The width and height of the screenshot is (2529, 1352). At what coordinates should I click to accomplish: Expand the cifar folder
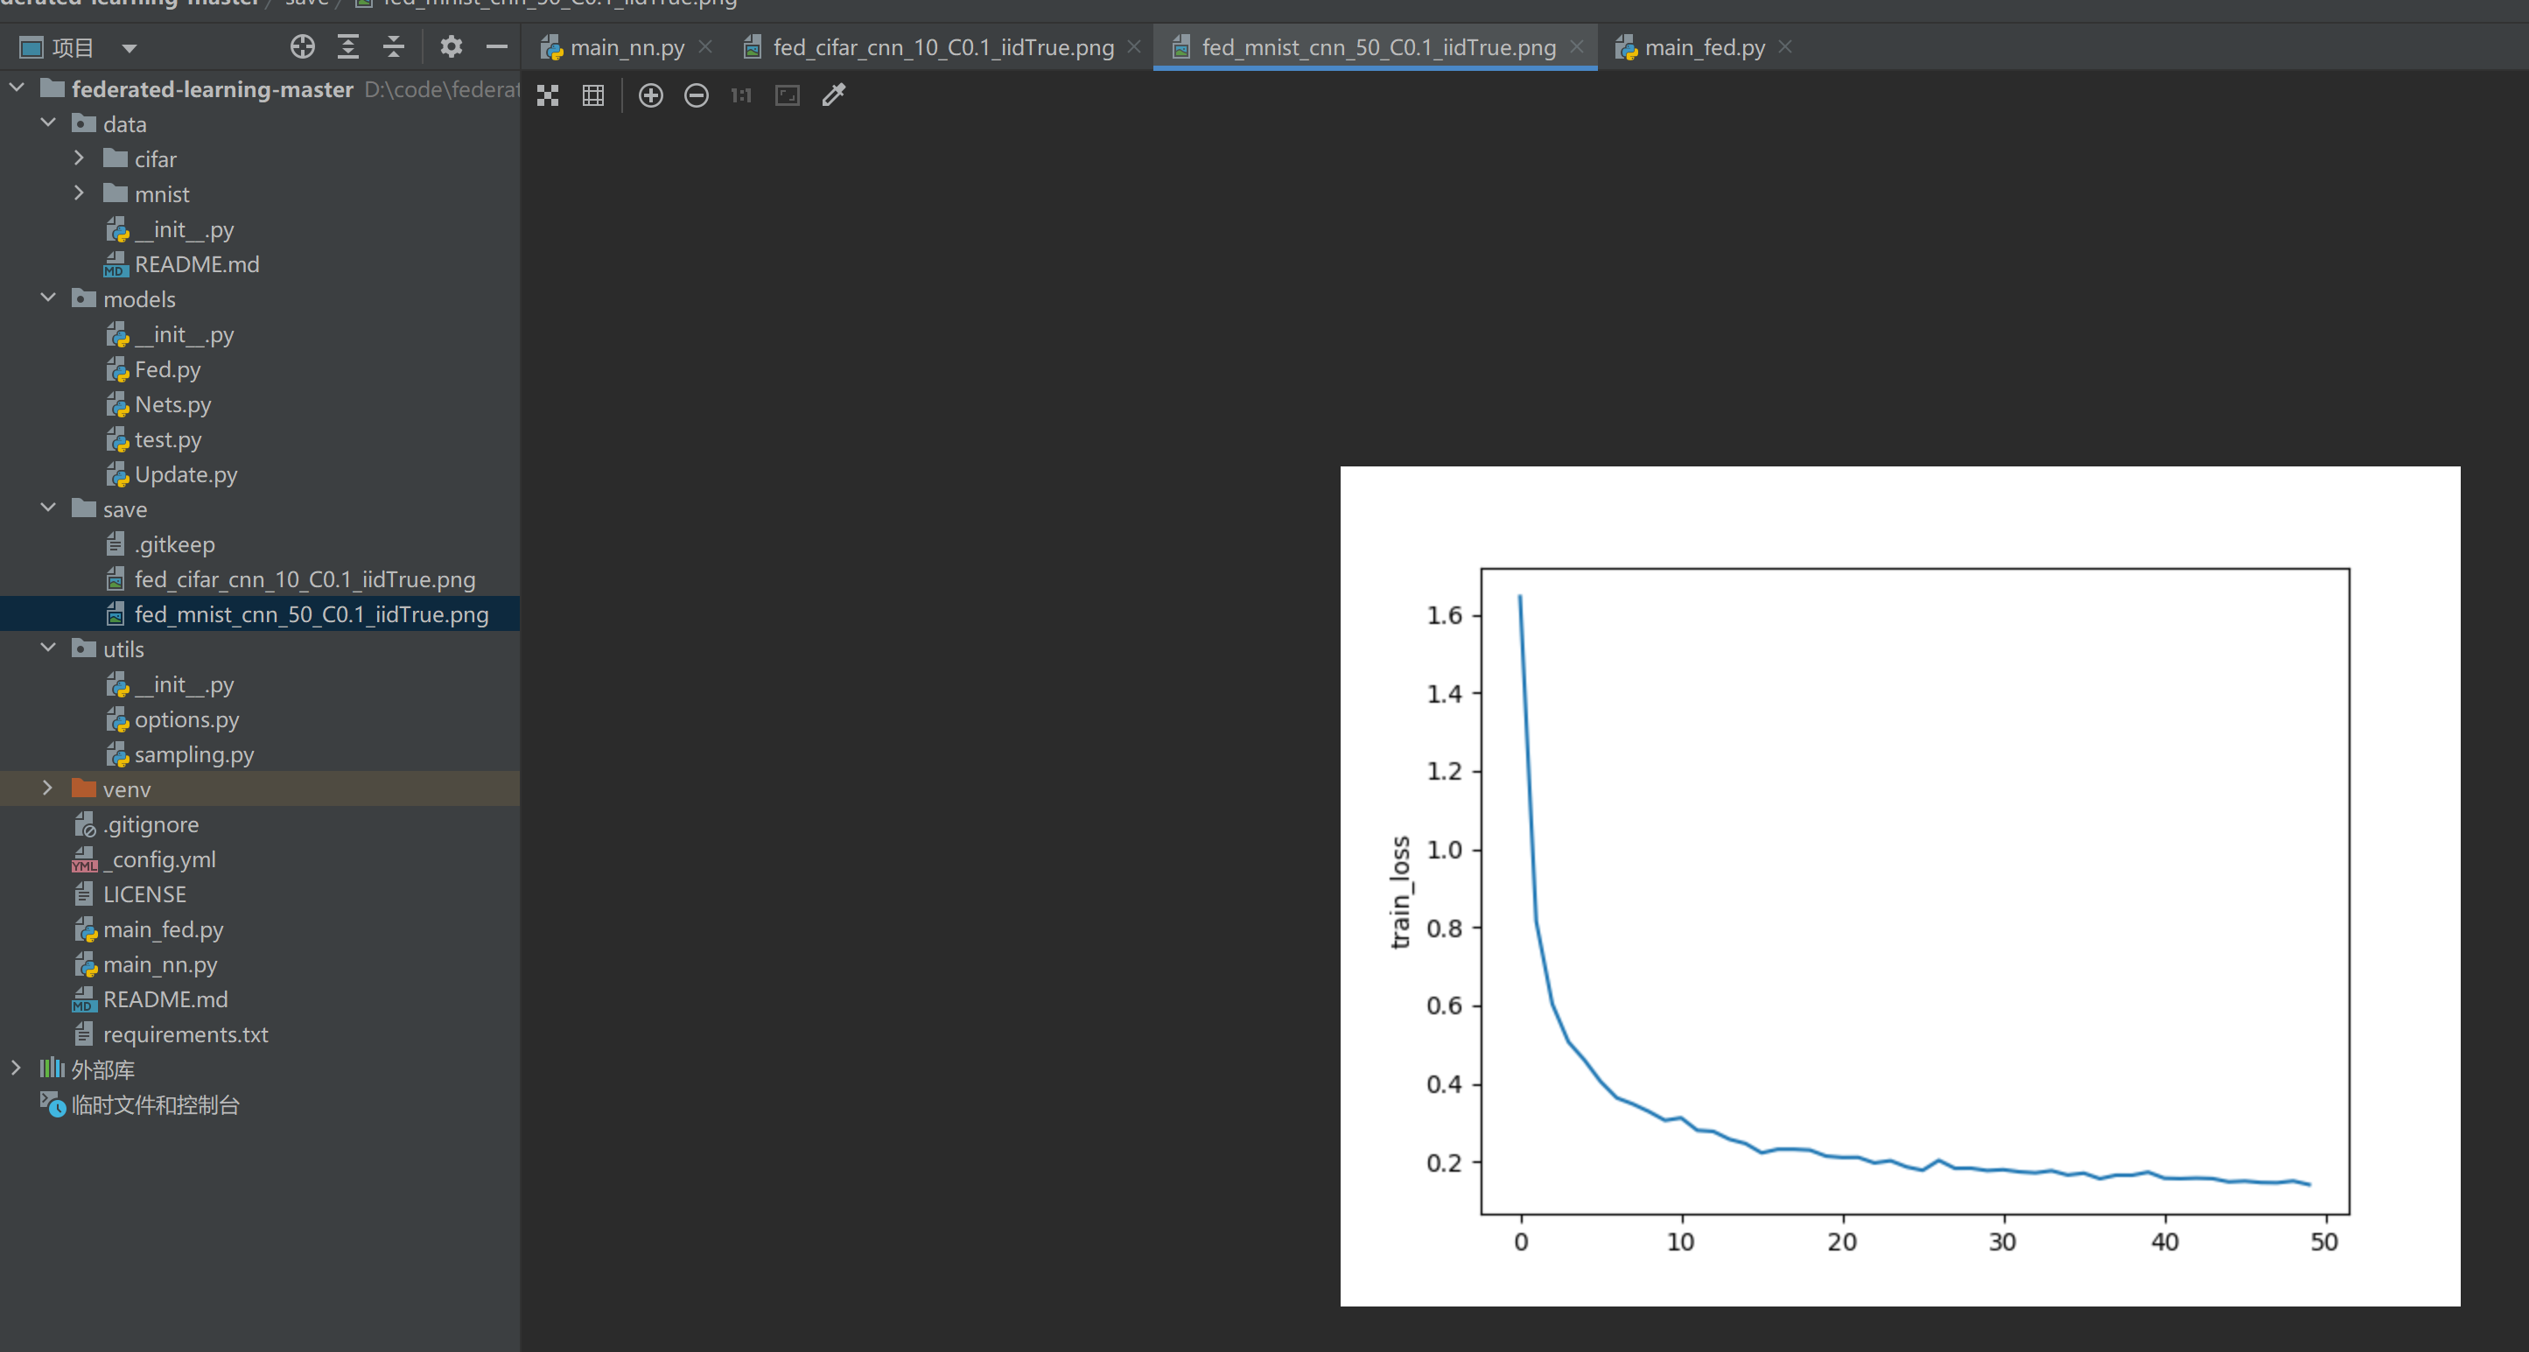tap(80, 158)
